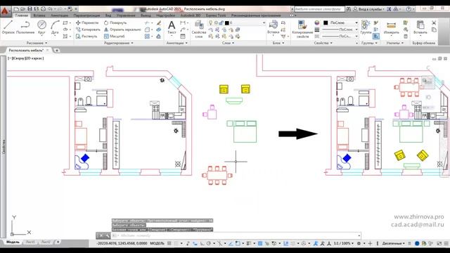Screen dimensions: 450x253
Task: Click the Растянуть (Stretch) tool
Action: (x=86, y=37)
